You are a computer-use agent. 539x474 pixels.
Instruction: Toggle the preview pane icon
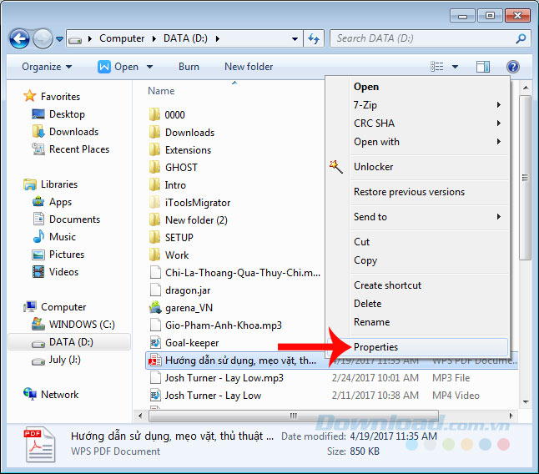click(482, 67)
